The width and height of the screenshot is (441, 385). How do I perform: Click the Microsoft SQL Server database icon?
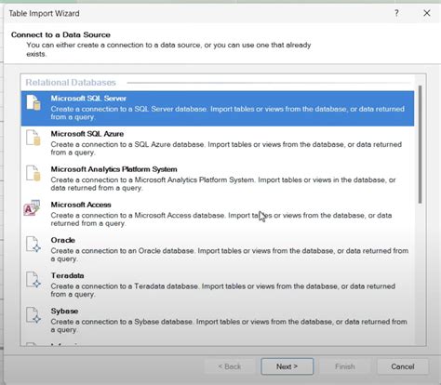(x=33, y=102)
